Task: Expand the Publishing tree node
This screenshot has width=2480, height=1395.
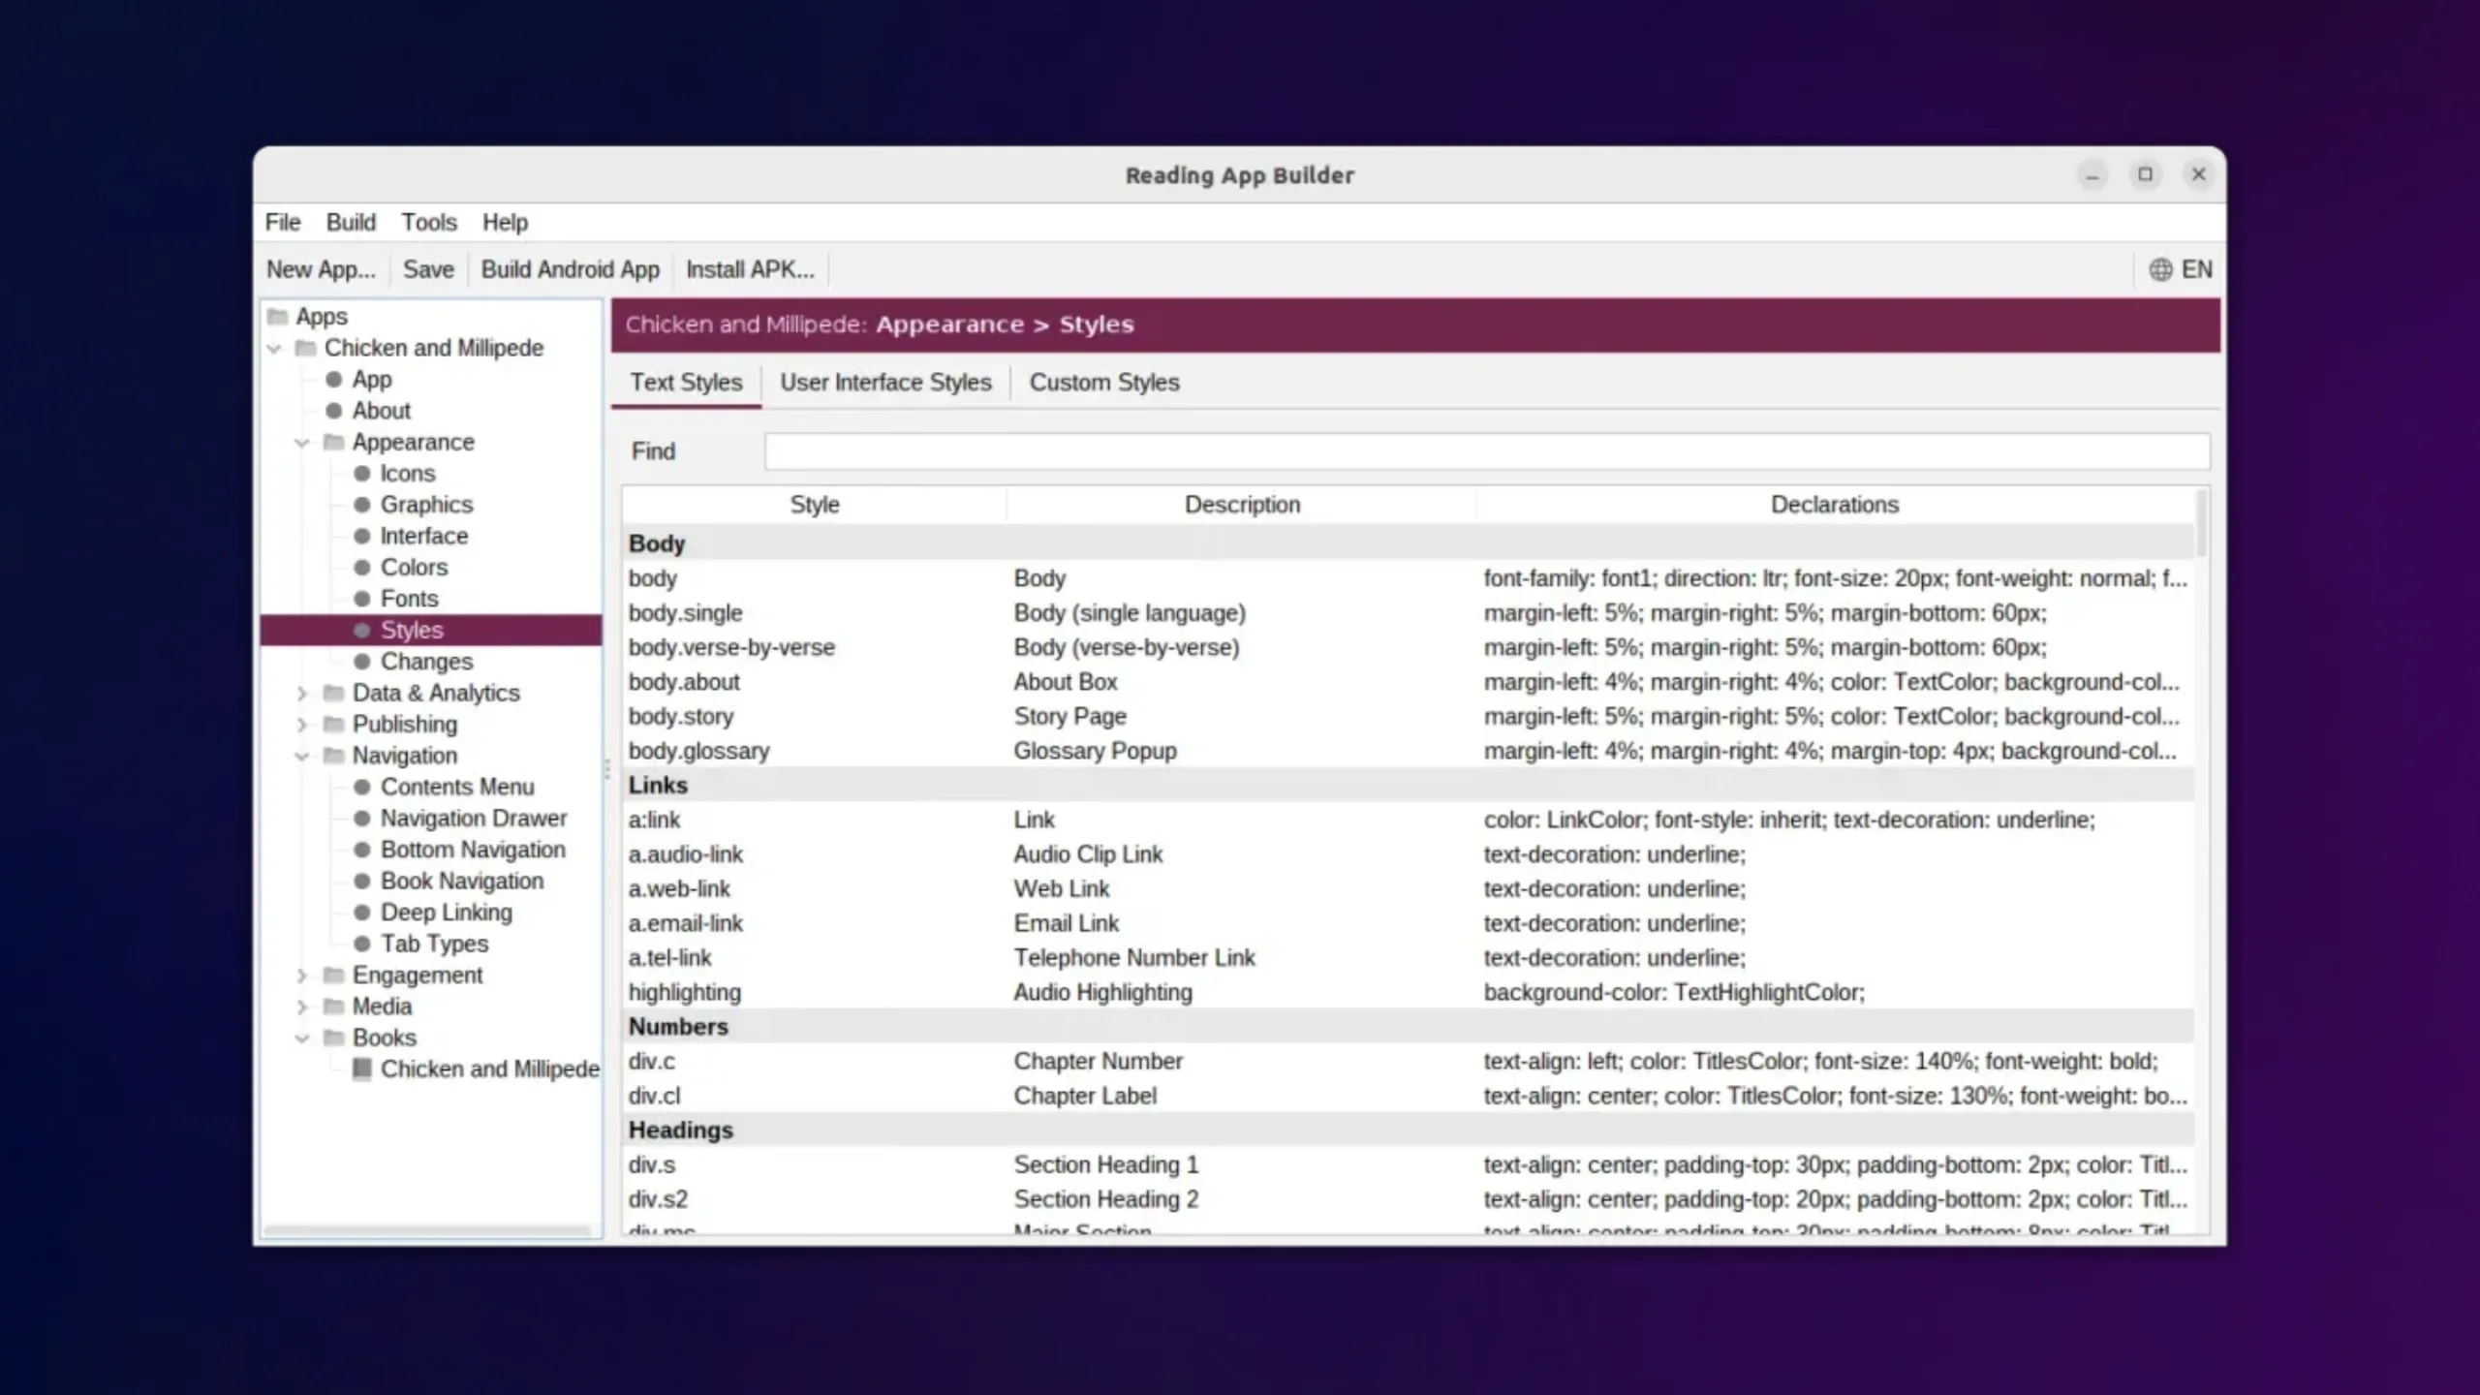Action: pos(302,725)
